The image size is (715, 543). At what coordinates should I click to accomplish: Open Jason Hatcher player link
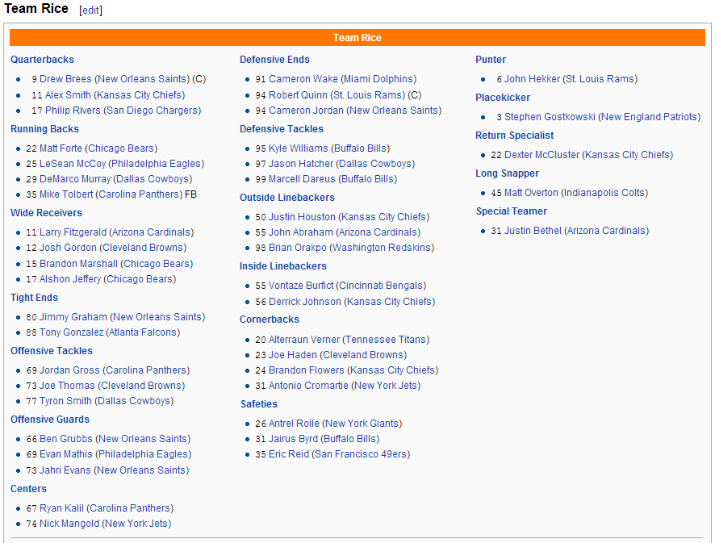tap(301, 164)
